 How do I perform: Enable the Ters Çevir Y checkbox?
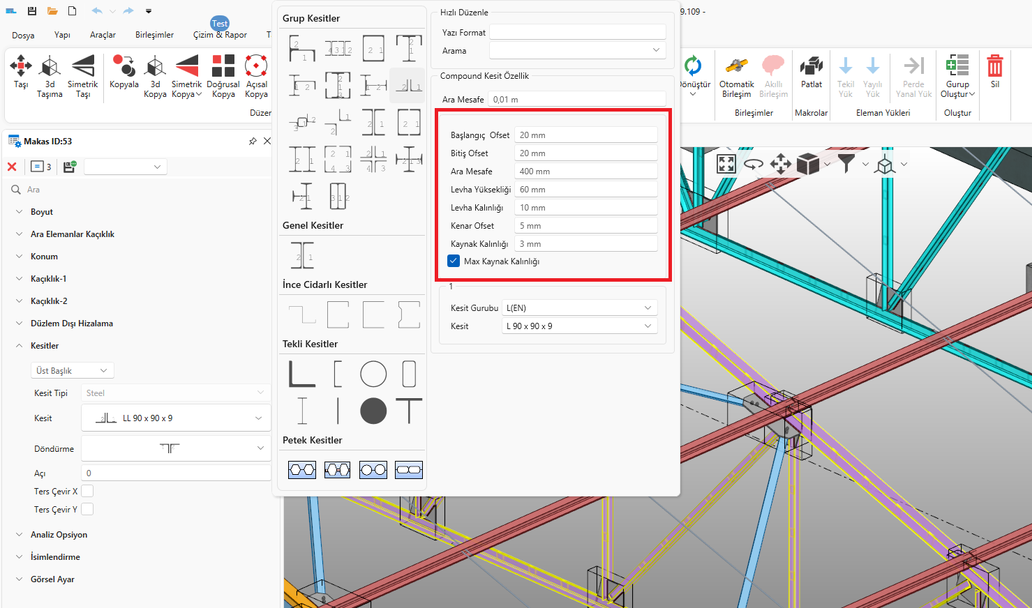[x=87, y=509]
